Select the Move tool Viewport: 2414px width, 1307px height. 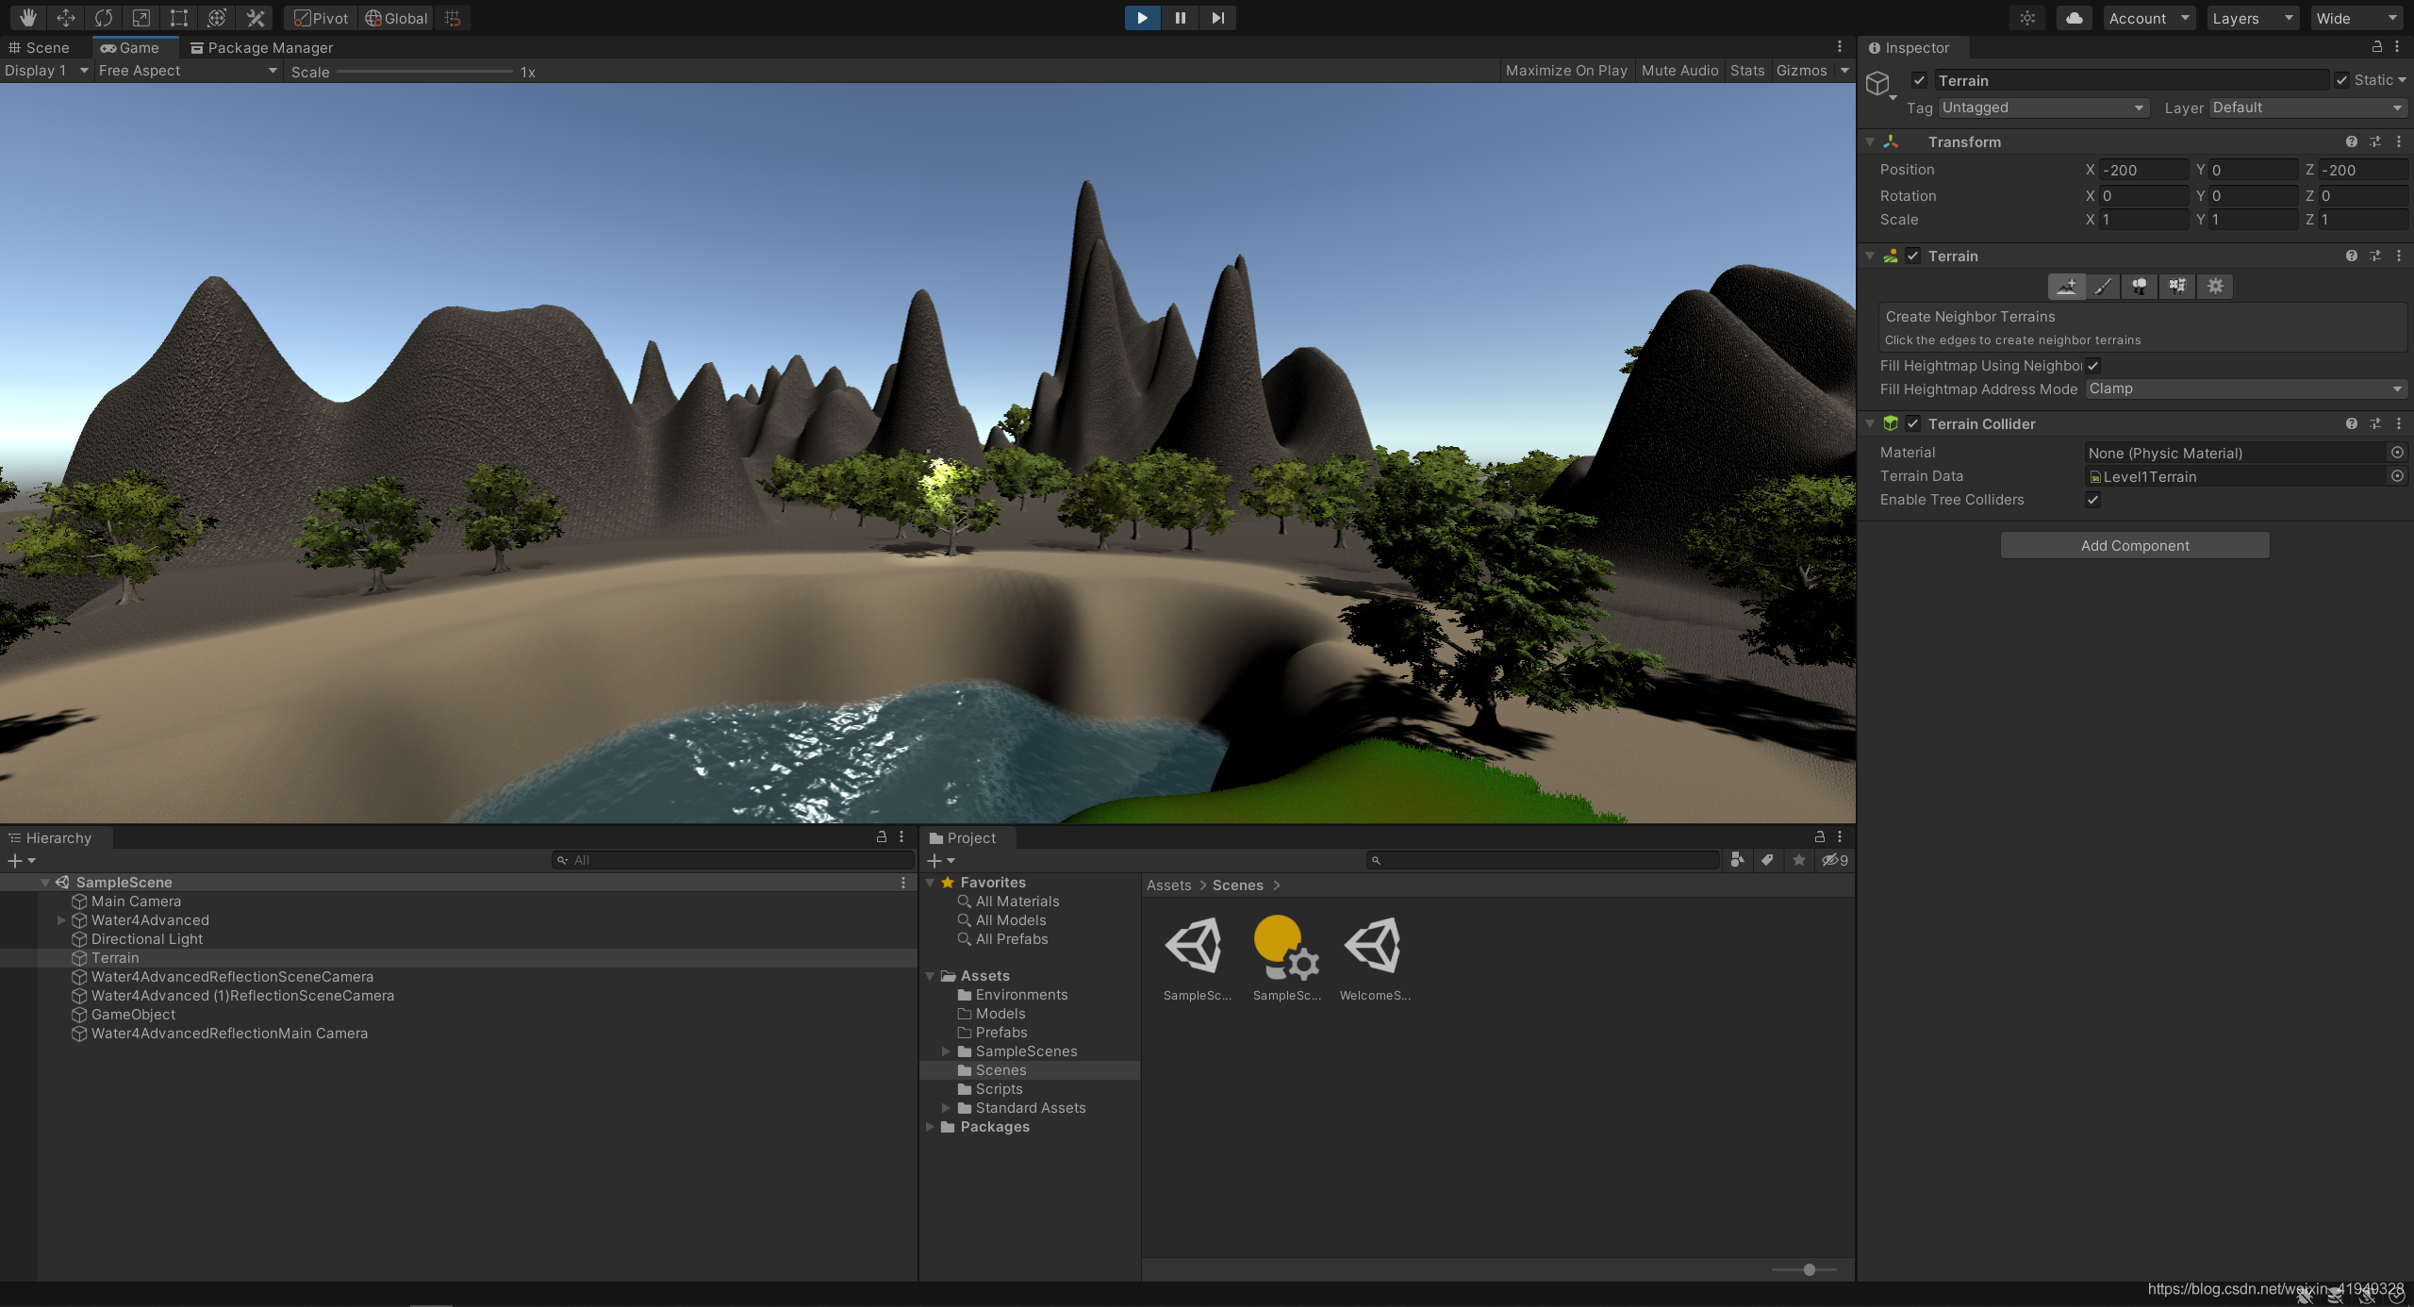coord(65,18)
